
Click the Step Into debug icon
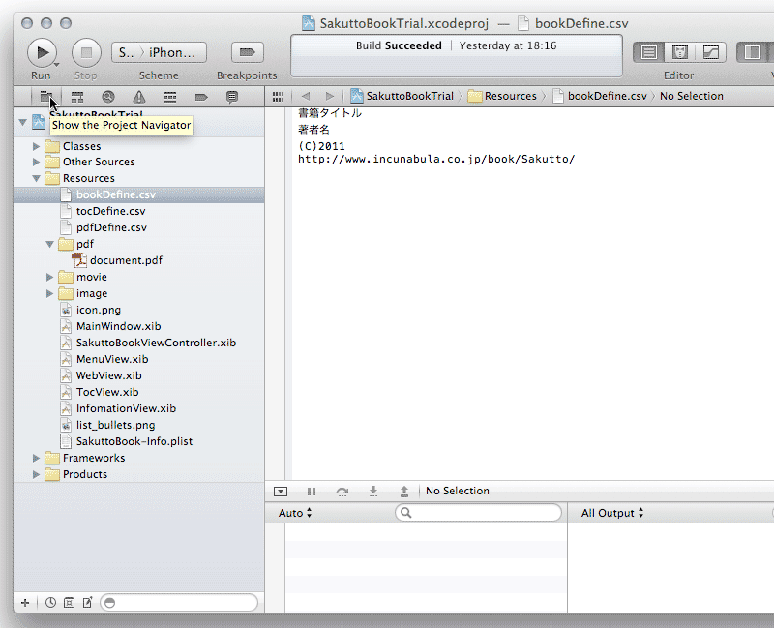click(373, 492)
